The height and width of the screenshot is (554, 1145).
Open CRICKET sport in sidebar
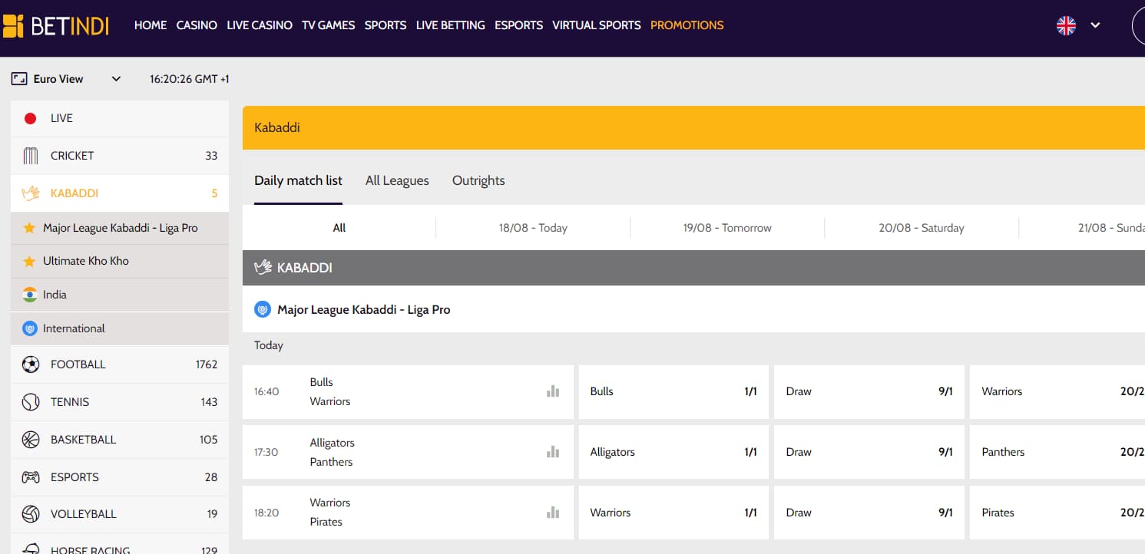pyautogui.click(x=120, y=156)
